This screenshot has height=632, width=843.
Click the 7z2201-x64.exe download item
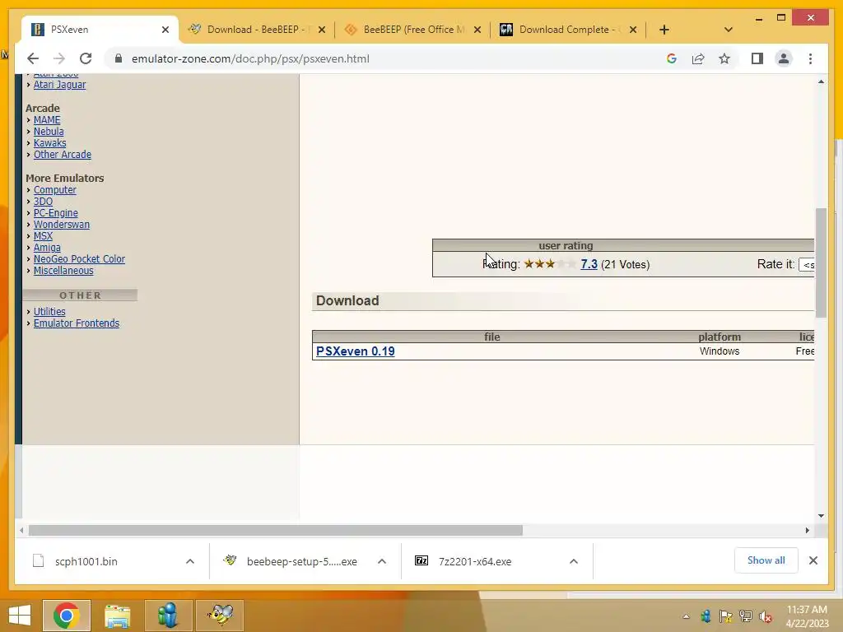tap(475, 561)
